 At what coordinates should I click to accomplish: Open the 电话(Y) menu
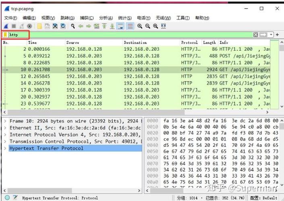pos(144,18)
